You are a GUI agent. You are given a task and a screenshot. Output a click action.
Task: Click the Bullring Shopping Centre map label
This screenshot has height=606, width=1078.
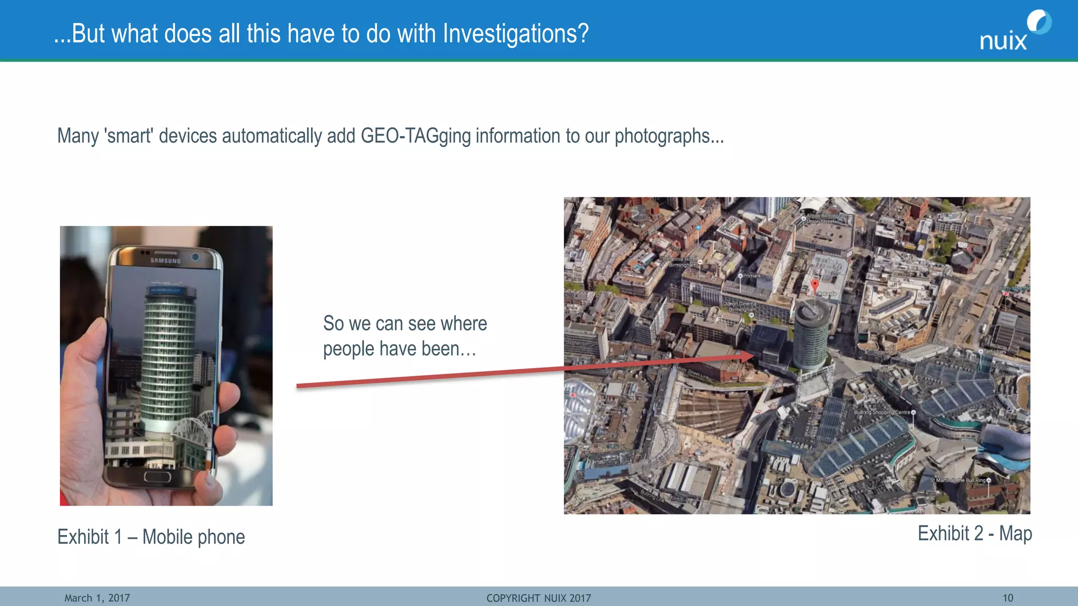tap(882, 412)
